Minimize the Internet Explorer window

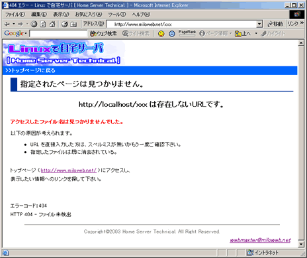pyautogui.click(x=287, y=5)
